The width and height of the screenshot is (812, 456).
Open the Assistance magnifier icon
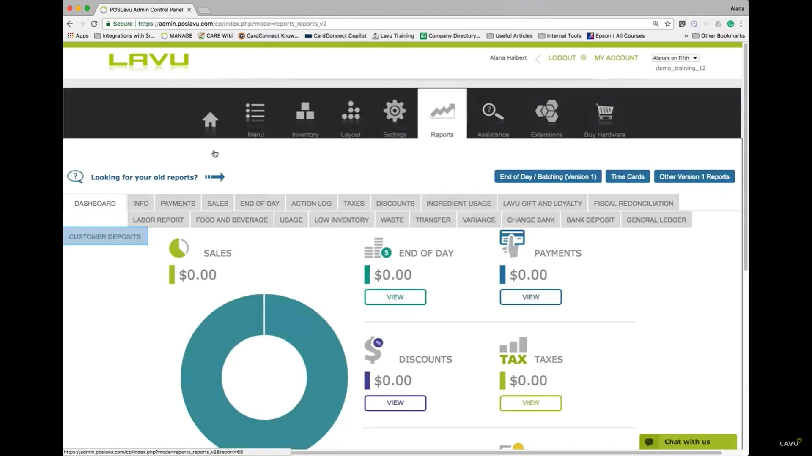click(493, 112)
